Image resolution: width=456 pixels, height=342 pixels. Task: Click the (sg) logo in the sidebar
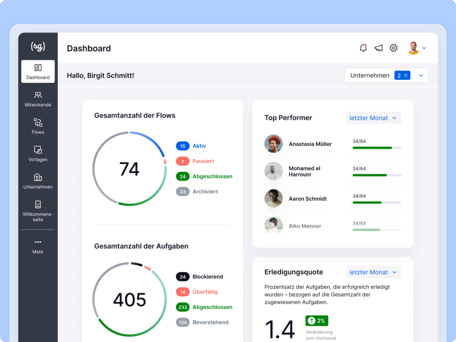[38, 46]
